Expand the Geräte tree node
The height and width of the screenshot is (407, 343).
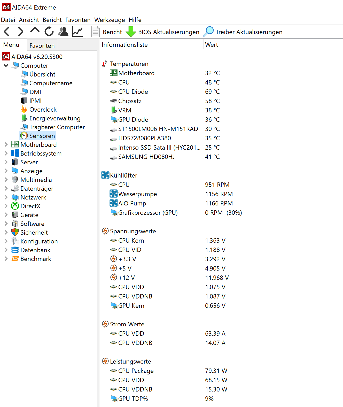pos(6,215)
